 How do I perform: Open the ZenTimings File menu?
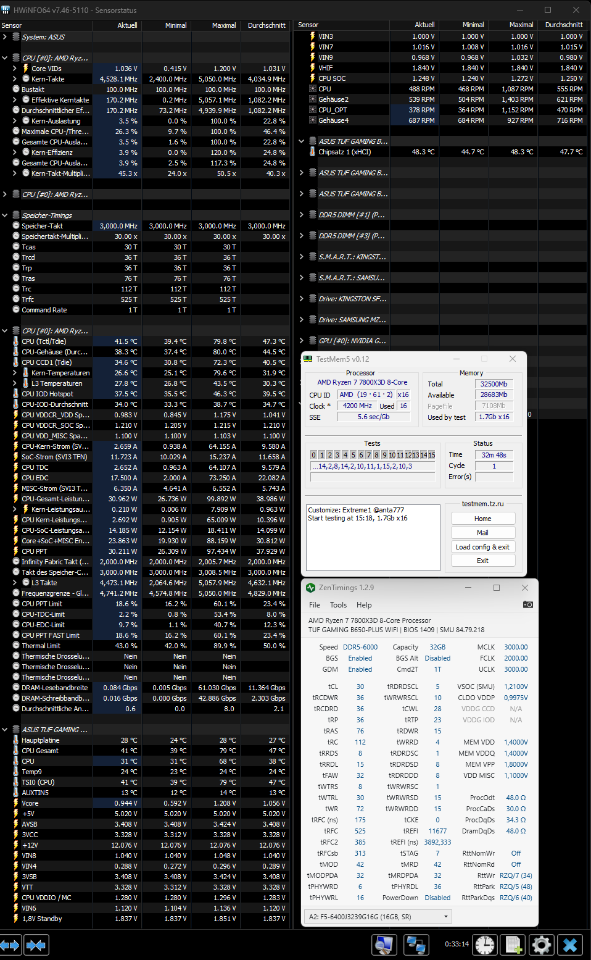(x=315, y=605)
